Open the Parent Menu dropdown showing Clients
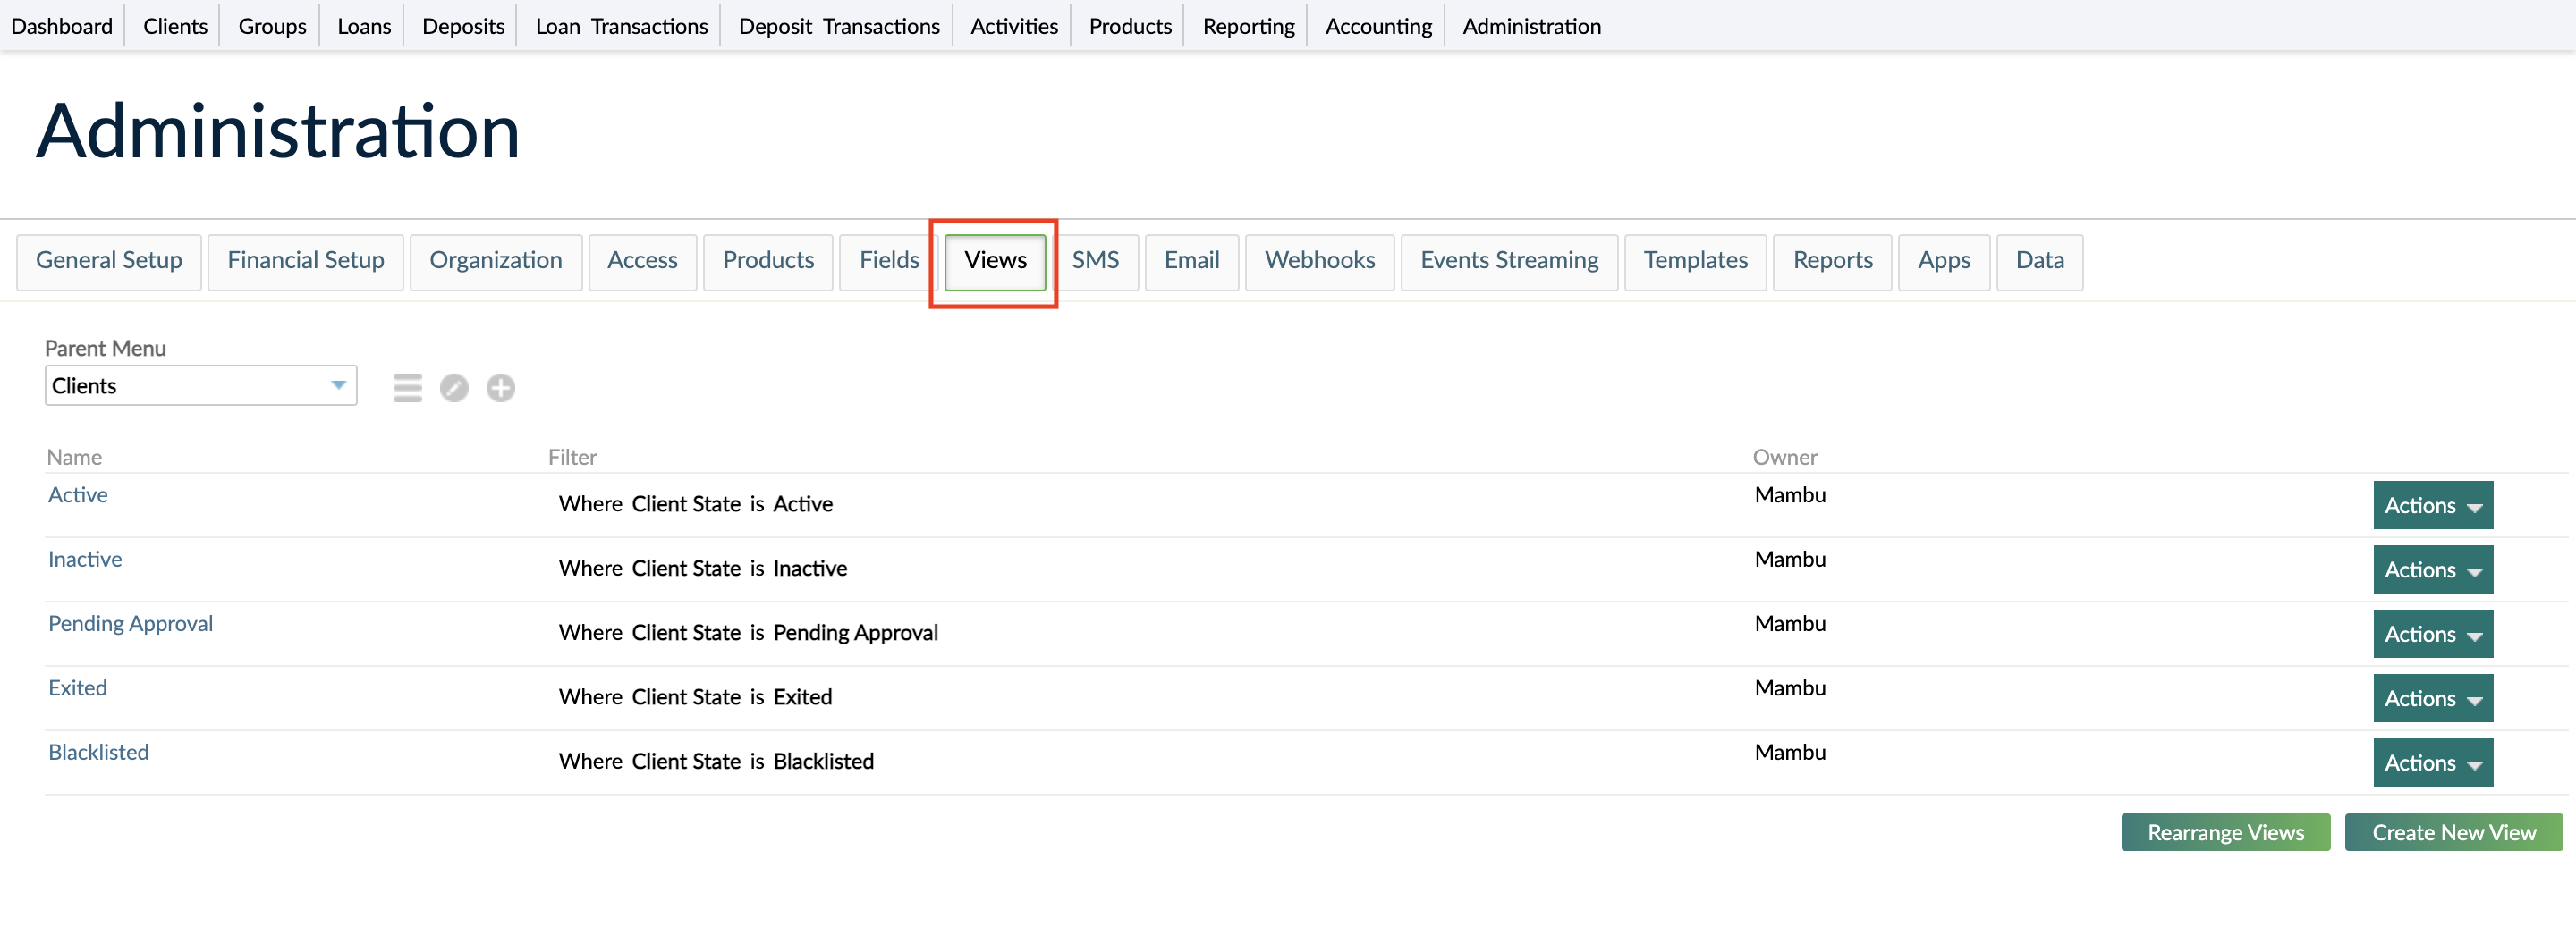The image size is (2576, 935). (x=200, y=385)
